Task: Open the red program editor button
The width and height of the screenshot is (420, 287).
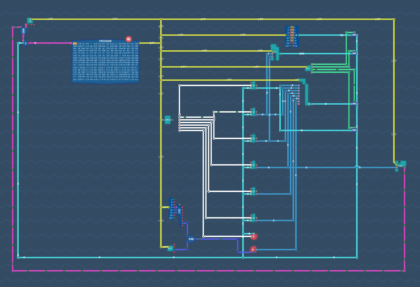Action: coord(129,39)
